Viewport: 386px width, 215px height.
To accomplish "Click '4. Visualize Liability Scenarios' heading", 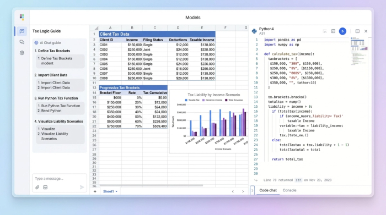I will 58,121.
